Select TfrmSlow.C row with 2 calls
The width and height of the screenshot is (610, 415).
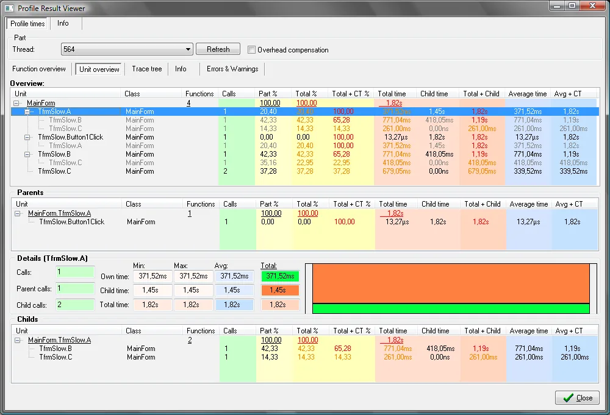click(304, 171)
